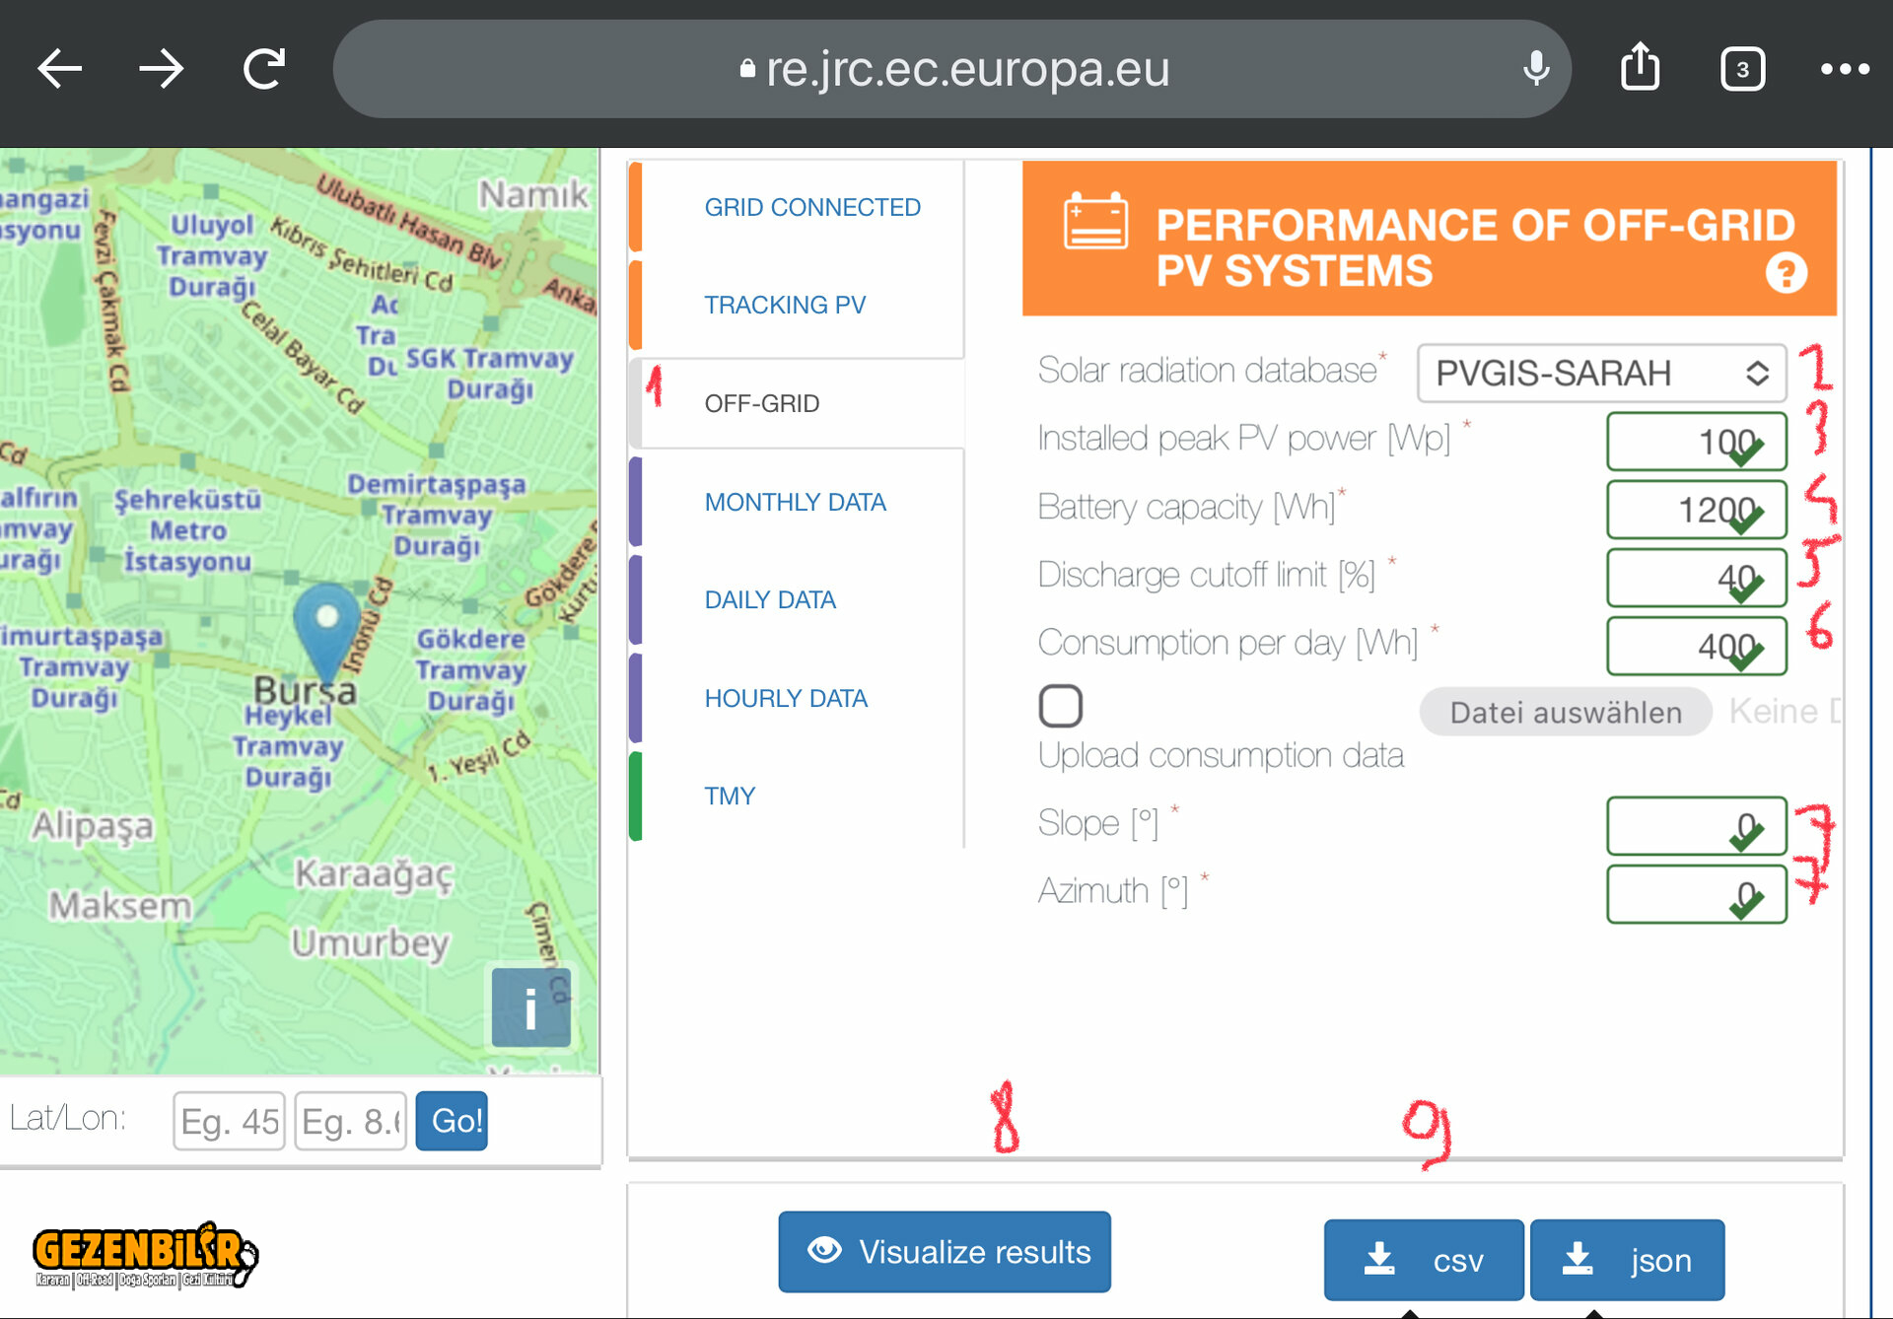Select the MONTHLY DATA tab

pyautogui.click(x=795, y=502)
